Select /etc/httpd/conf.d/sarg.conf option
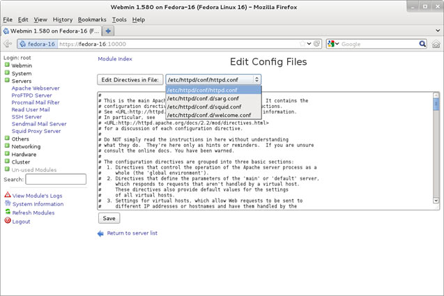The height and width of the screenshot is (296, 444). click(213, 98)
